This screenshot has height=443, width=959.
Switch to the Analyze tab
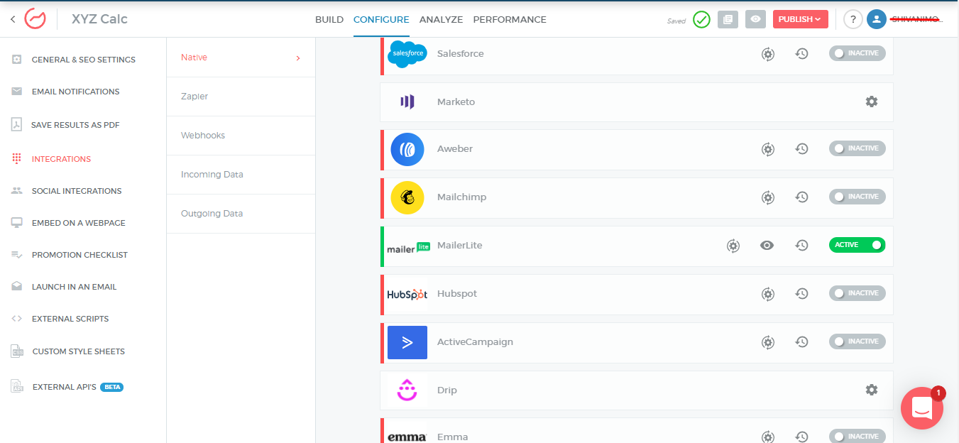tap(441, 20)
